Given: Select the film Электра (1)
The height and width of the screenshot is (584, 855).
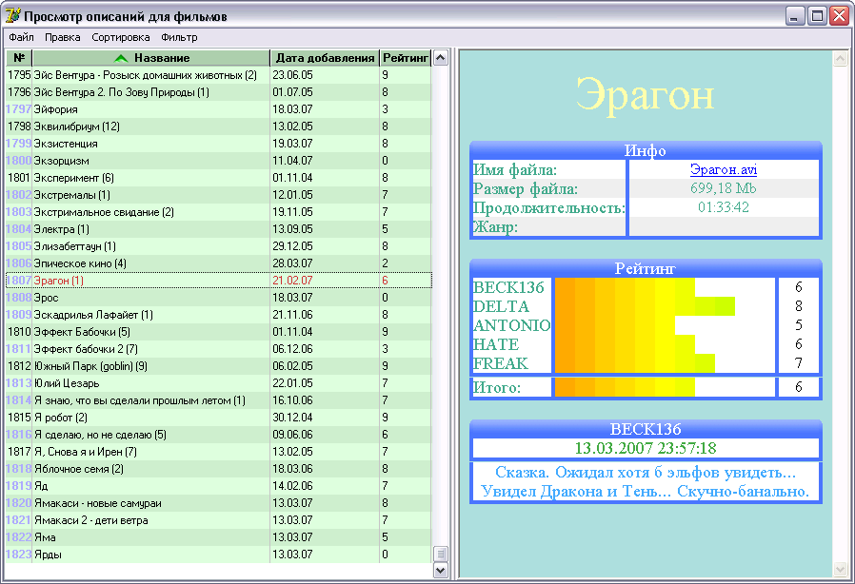Looking at the screenshot, I should (219, 229).
